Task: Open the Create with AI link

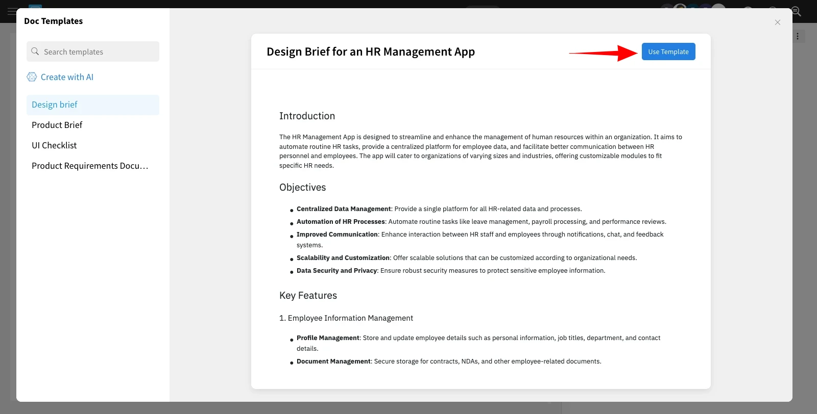Action: (67, 77)
